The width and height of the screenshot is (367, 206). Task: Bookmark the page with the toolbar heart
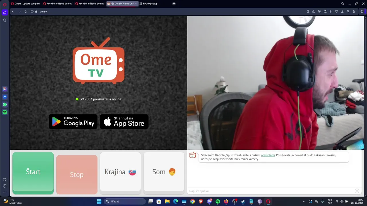337,11
